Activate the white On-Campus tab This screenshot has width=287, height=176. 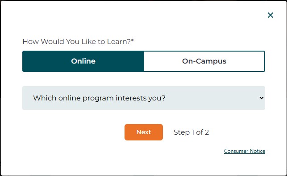coord(204,61)
